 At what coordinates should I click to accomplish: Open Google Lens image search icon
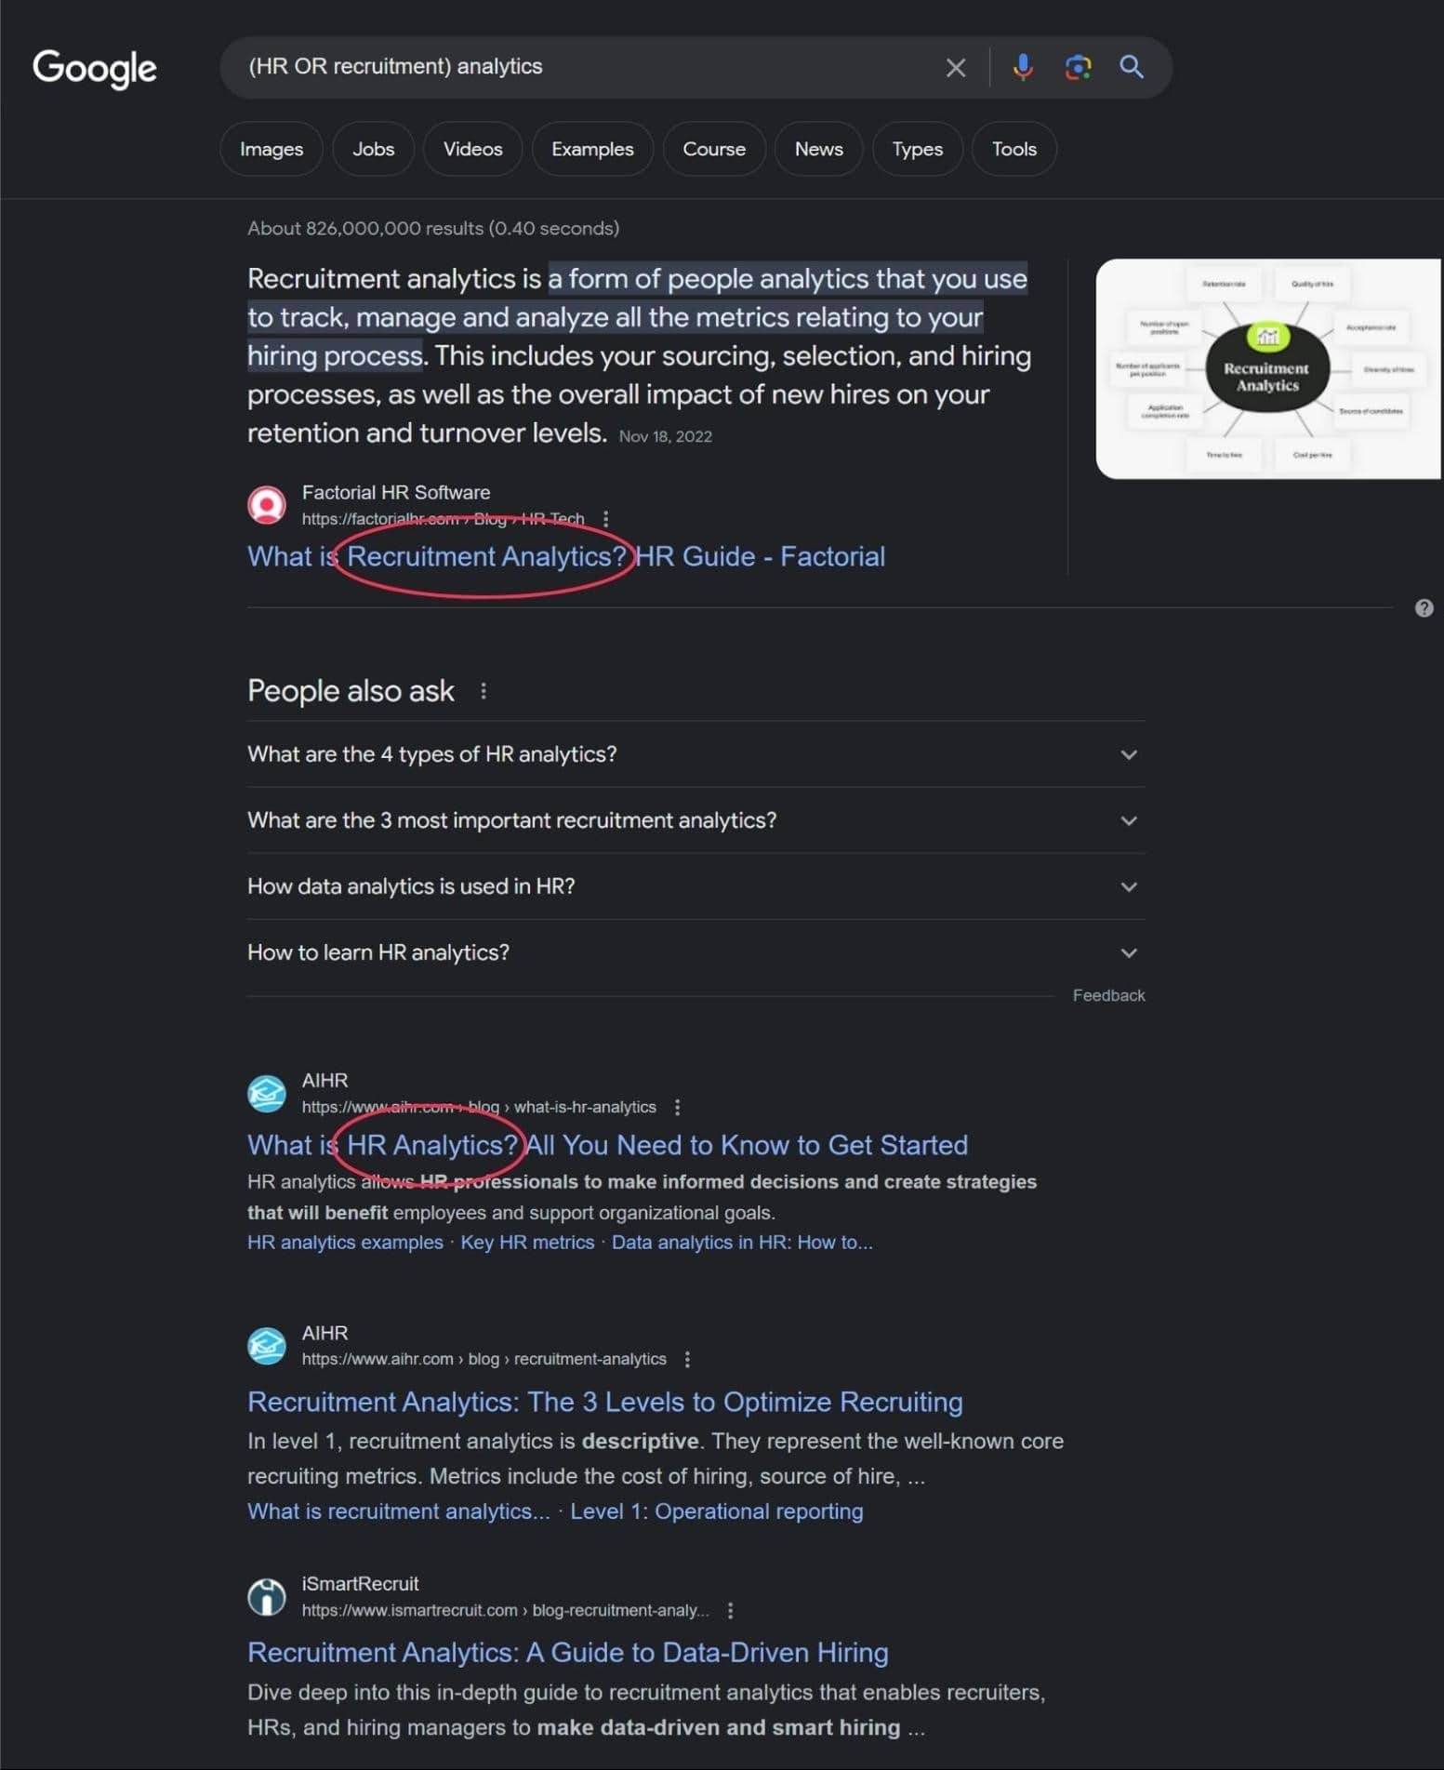pyautogui.click(x=1078, y=67)
